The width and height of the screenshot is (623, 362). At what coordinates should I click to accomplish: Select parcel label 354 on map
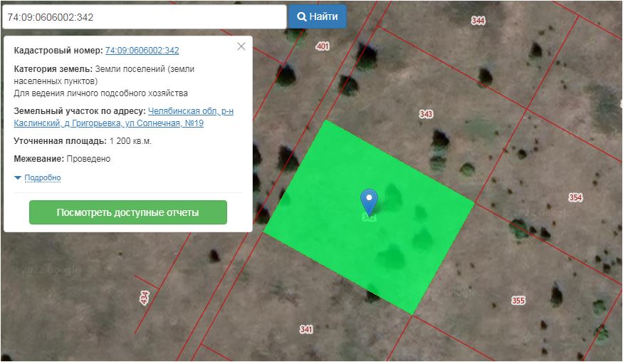click(575, 197)
